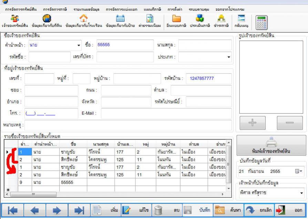Open ข้อมูลเกี่ยวกับโรงเรือน house icon
Image resolution: width=308 pixels, height=219 pixels.
[x=84, y=18]
